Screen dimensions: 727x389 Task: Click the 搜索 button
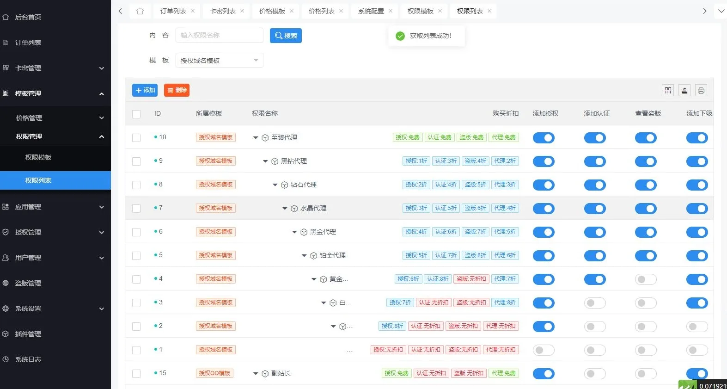(x=286, y=36)
